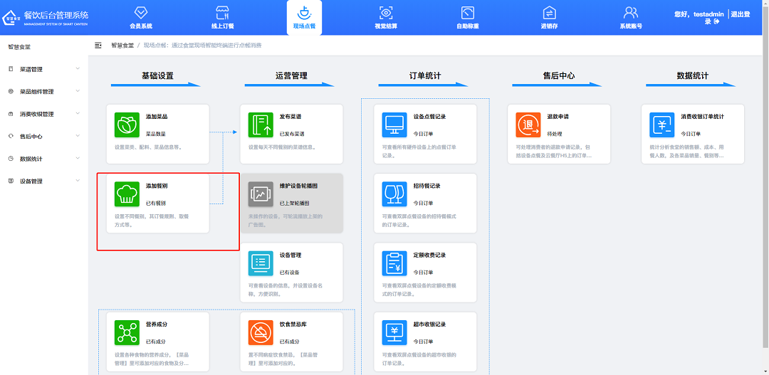
Task: Click the 智慧食堂 breadcrumb link
Action: coord(122,46)
